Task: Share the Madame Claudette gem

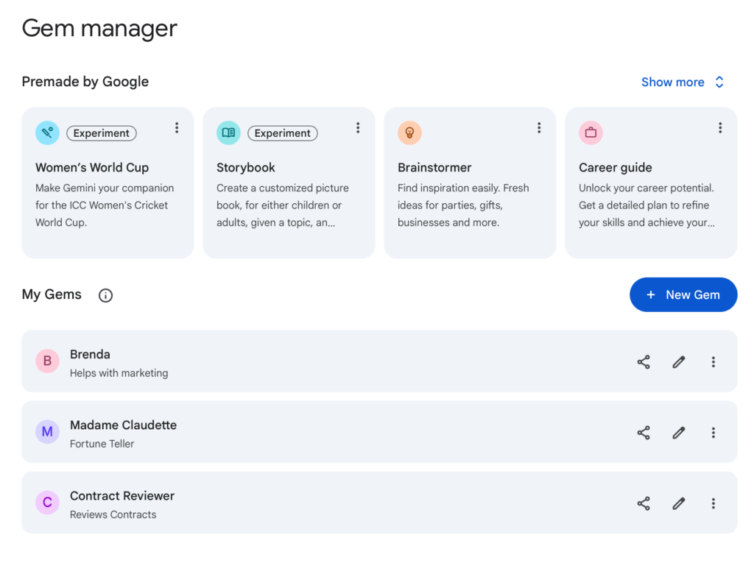Action: click(644, 433)
